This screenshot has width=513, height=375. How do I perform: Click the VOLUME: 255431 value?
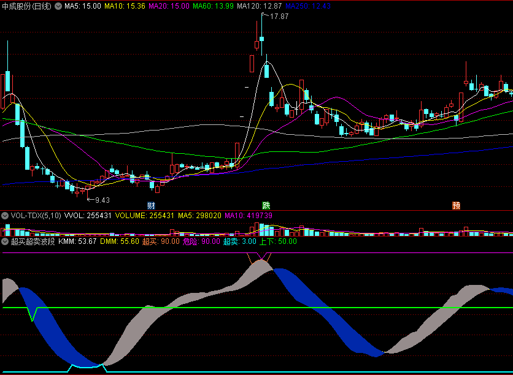click(x=145, y=216)
